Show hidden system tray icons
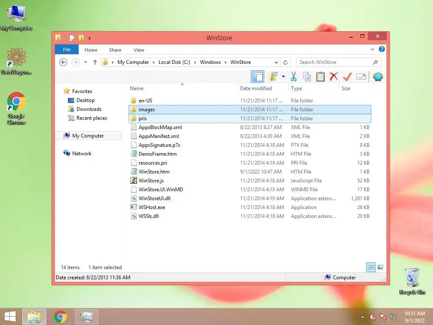 click(362, 317)
